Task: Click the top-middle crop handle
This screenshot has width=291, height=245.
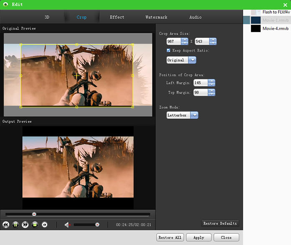Action: point(77,45)
